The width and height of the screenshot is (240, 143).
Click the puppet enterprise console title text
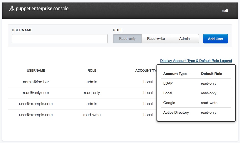coord(42,9)
